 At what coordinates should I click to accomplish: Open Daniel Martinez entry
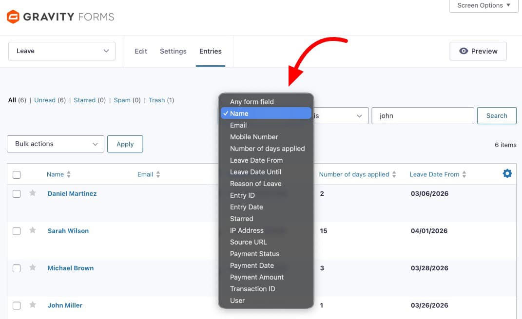tap(72, 194)
